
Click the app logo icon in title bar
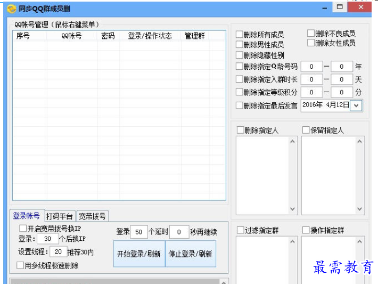click(12, 9)
